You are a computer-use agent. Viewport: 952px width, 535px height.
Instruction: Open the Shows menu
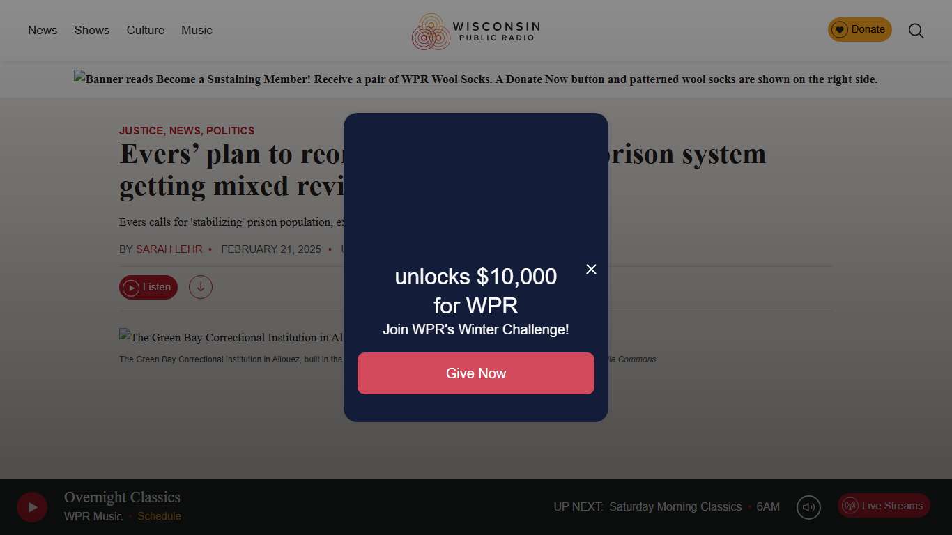pyautogui.click(x=92, y=31)
